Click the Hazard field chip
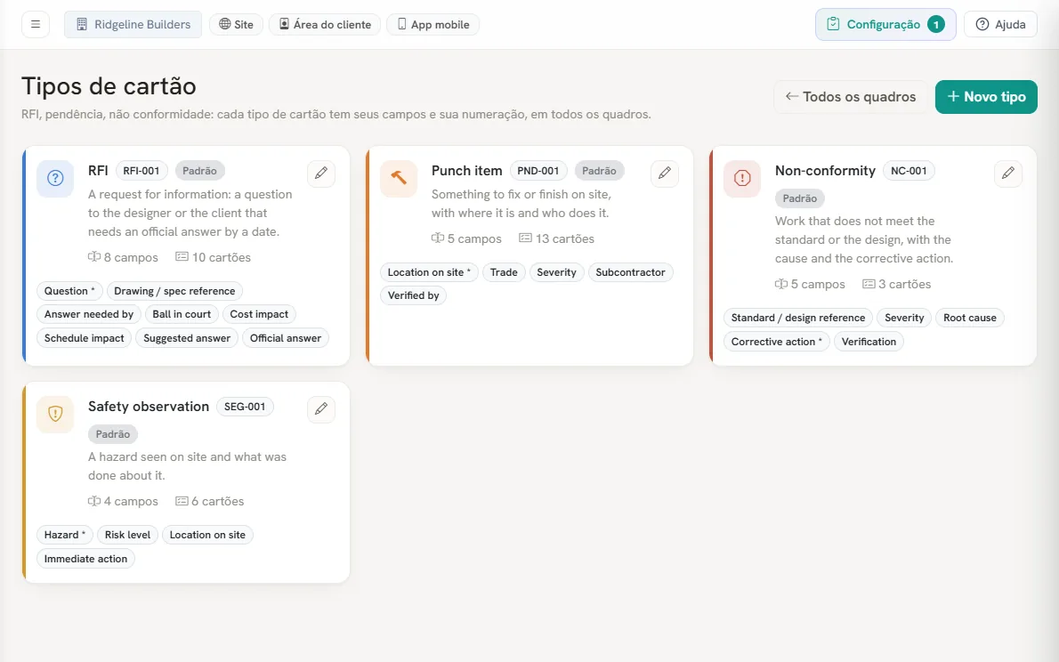 65,535
